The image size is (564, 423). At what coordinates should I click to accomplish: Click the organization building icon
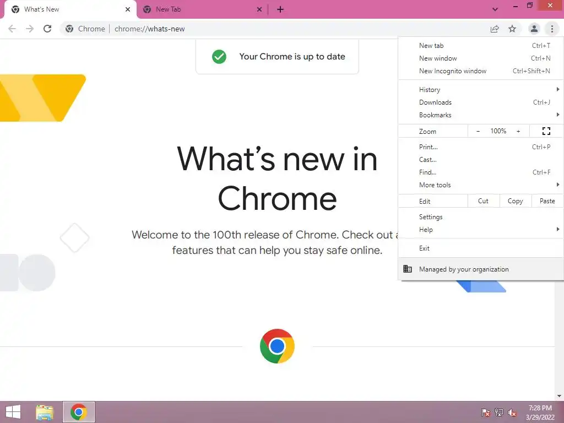pos(408,269)
